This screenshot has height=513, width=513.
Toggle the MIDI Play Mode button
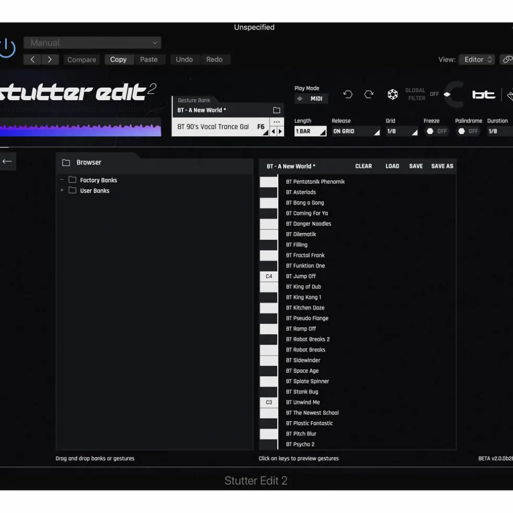click(311, 99)
